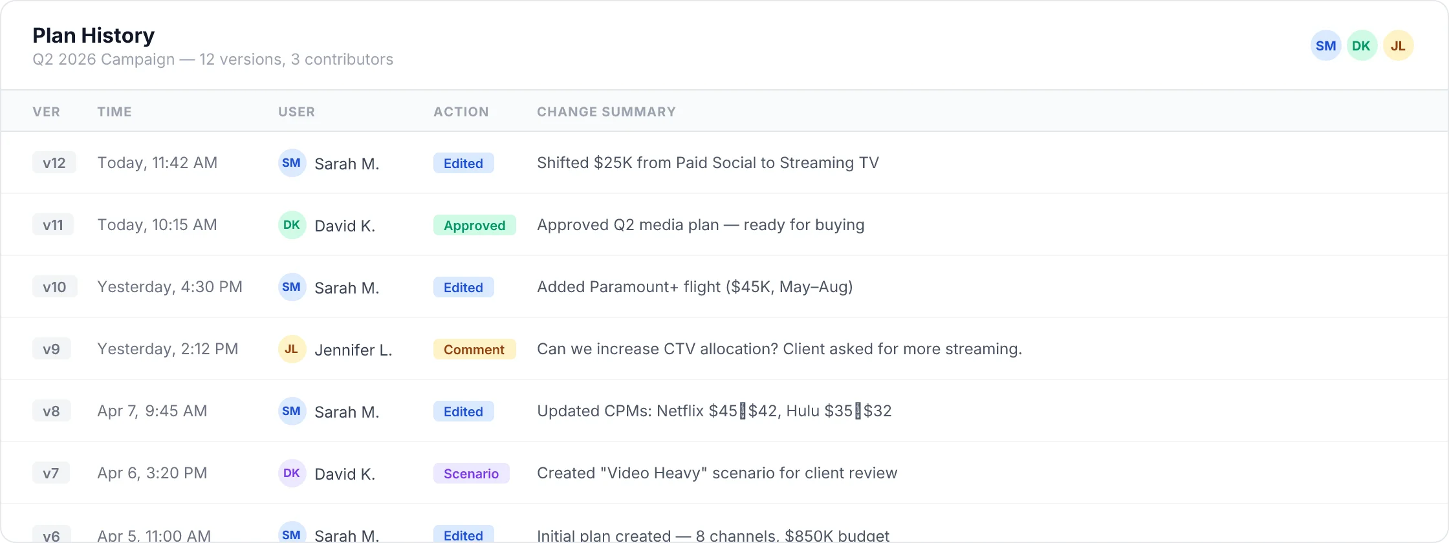
Task: Click the CHANGE SUMMARY column header
Action: (x=606, y=112)
